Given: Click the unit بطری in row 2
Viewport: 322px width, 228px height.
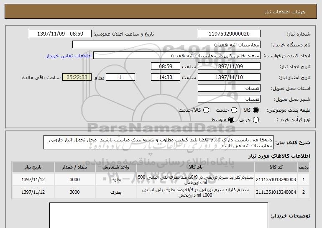Looking at the screenshot, I should pyautogui.click(x=116, y=192).
